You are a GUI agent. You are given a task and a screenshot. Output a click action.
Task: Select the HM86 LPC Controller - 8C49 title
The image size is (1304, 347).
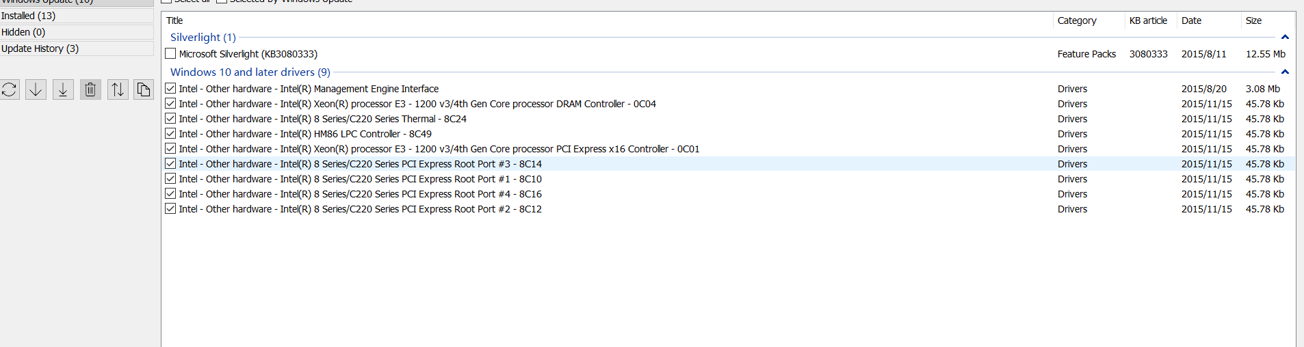[x=305, y=134]
